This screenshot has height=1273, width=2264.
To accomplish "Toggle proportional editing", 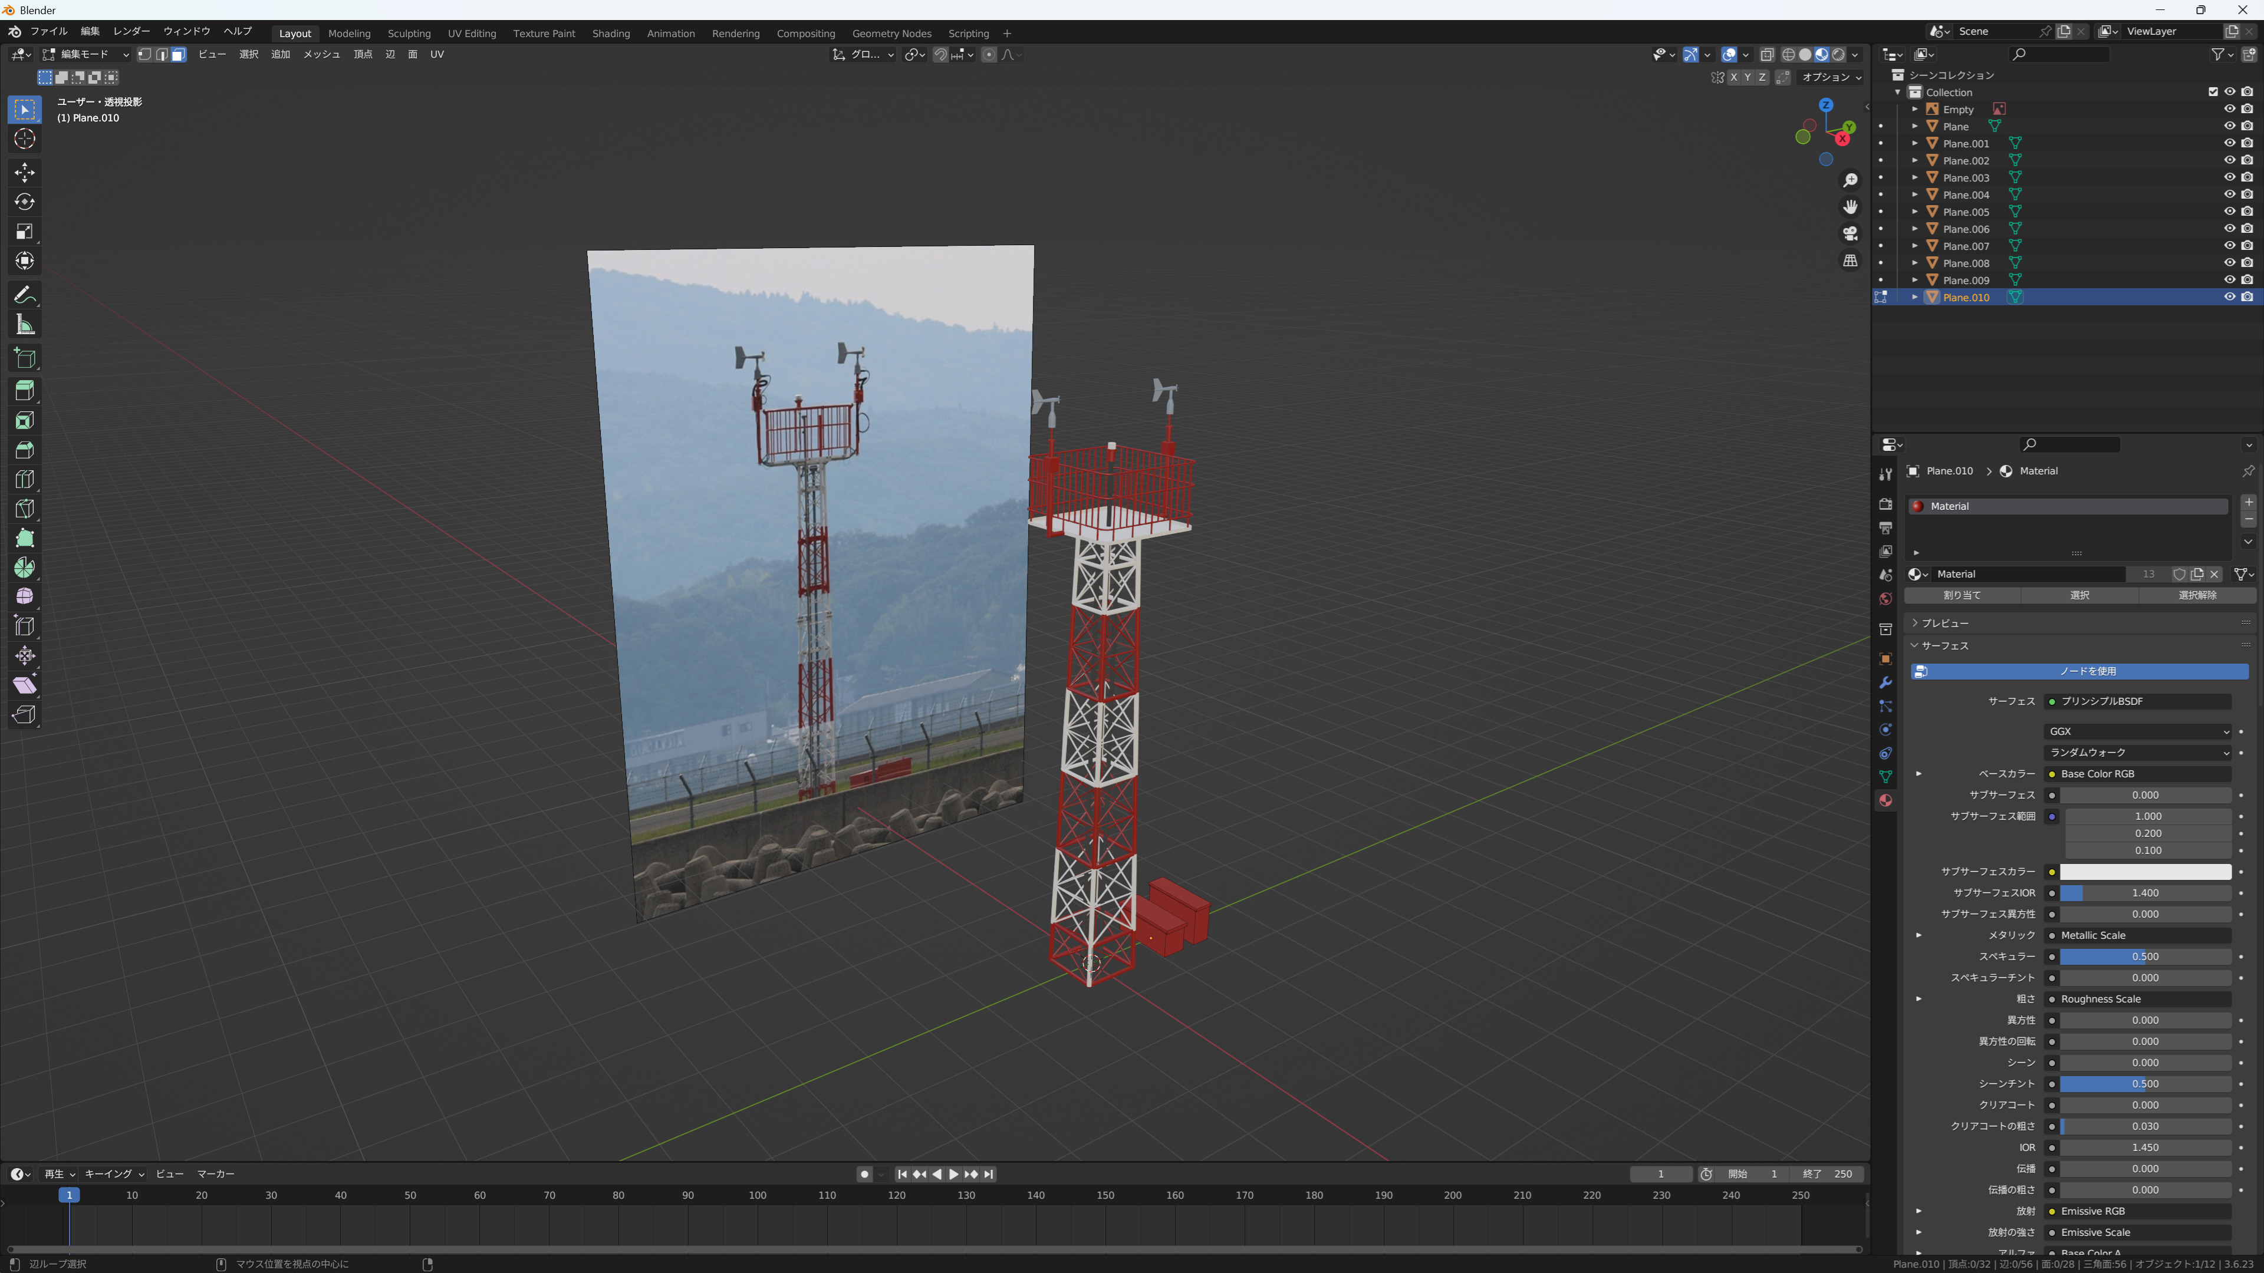I will (x=989, y=54).
